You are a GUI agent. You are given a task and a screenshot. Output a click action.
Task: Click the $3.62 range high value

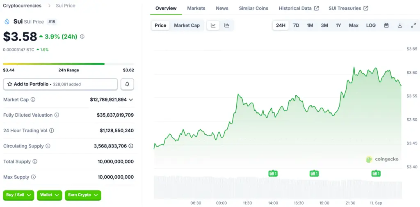tap(128, 70)
